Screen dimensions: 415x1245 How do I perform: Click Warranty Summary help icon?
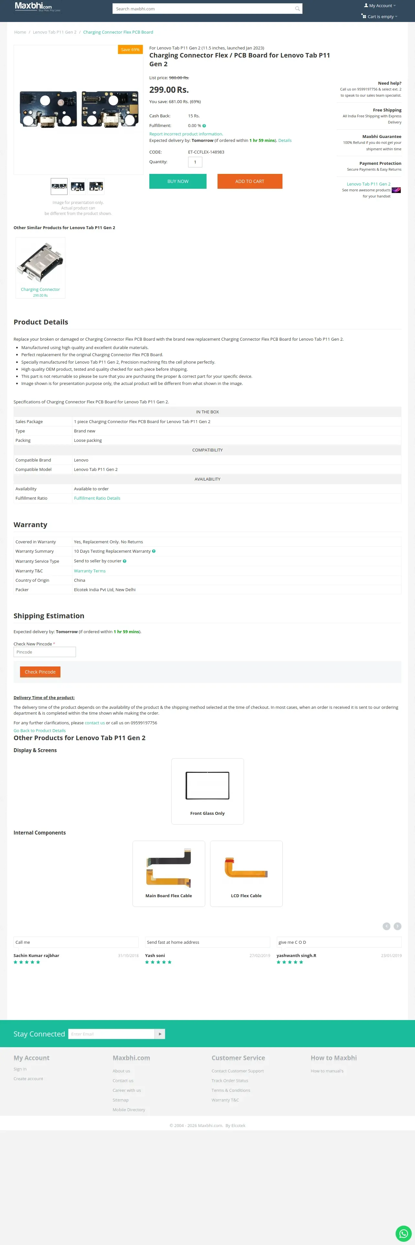[x=154, y=551]
